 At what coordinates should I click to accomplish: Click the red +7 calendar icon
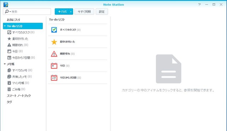(x=54, y=78)
